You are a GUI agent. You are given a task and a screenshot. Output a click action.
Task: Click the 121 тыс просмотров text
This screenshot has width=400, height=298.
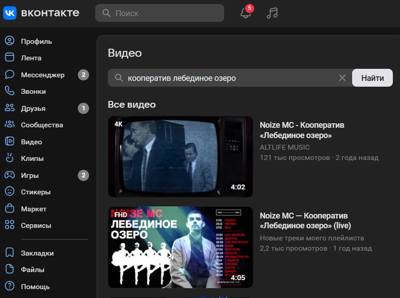[x=295, y=158]
